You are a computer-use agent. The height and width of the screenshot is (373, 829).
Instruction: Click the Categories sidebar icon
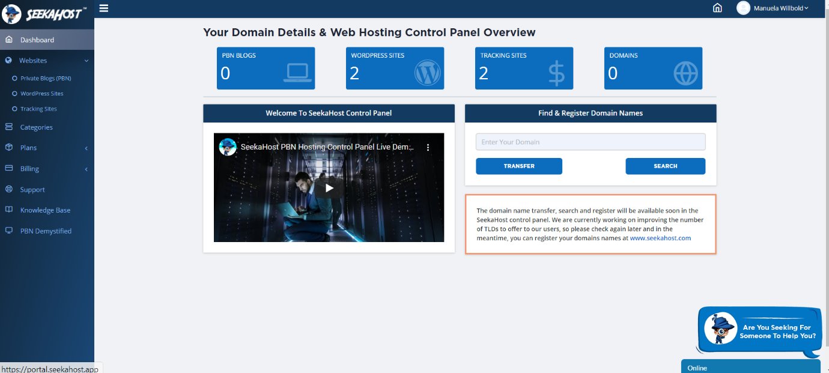click(8, 127)
